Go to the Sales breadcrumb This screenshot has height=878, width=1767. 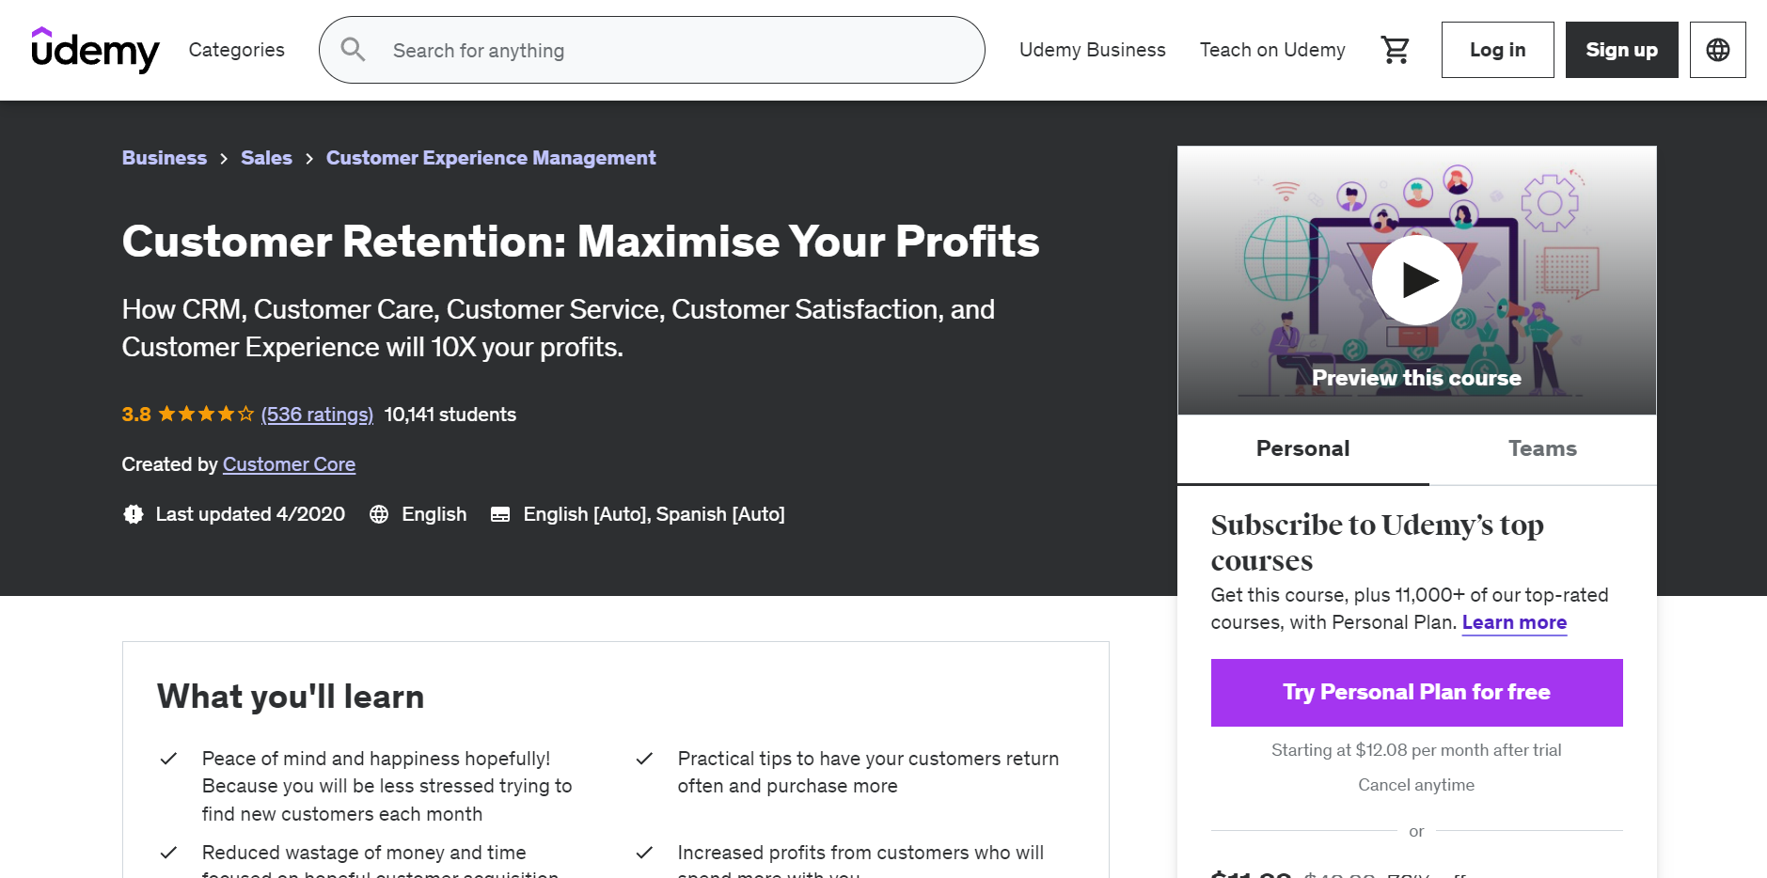point(266,158)
